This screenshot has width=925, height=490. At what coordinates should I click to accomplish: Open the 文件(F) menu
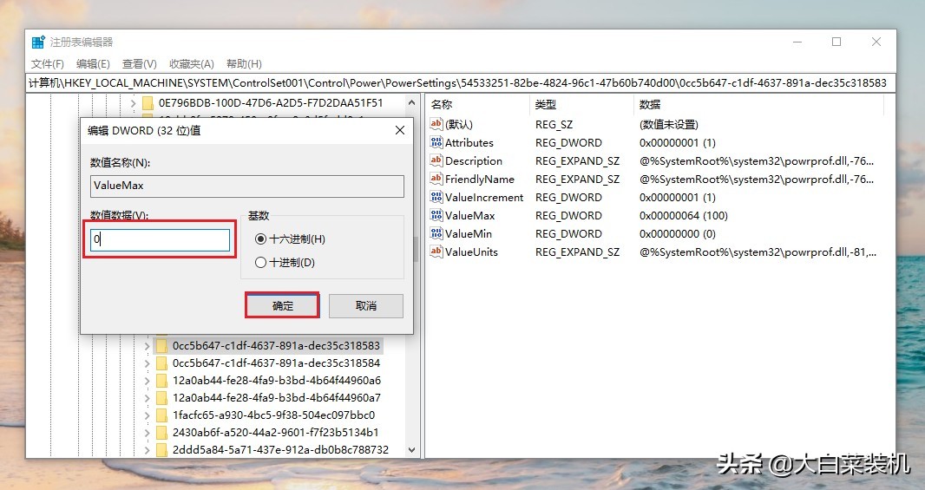tap(47, 63)
